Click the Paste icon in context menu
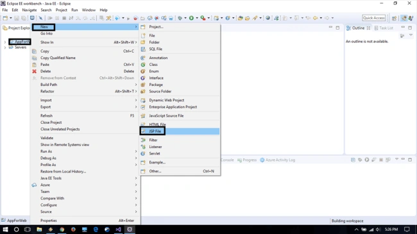417x234 pixels. [x=34, y=65]
